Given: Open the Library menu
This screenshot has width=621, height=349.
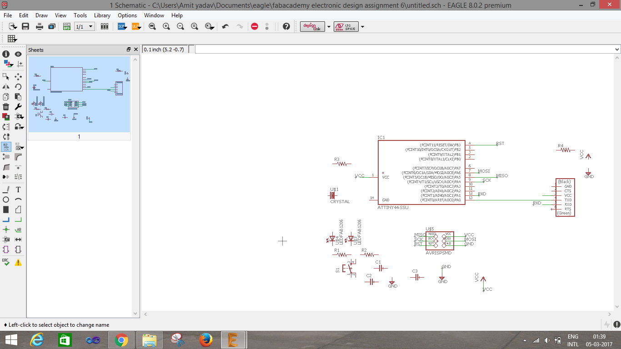Looking at the screenshot, I should (x=102, y=15).
